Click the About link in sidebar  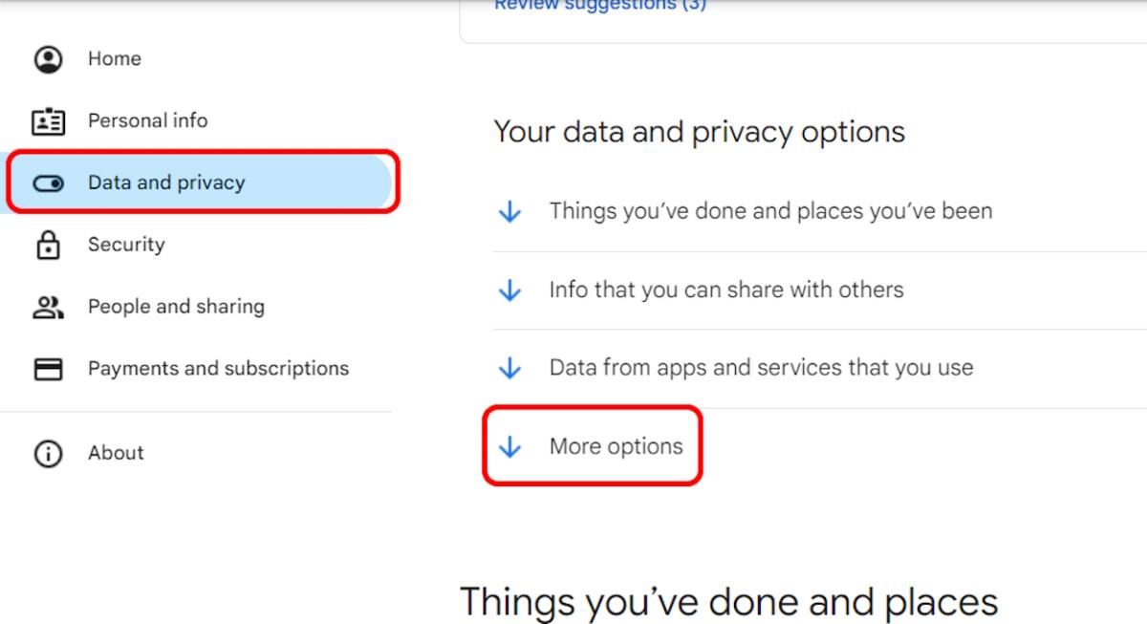click(x=116, y=453)
